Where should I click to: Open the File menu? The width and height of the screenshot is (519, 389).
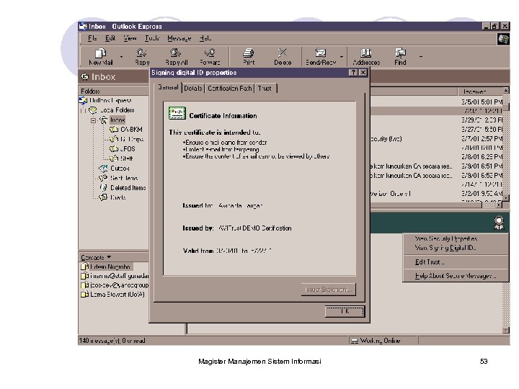click(92, 38)
